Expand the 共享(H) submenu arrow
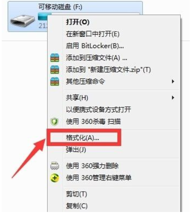Screen dimensions: 193x215 coord(173,98)
